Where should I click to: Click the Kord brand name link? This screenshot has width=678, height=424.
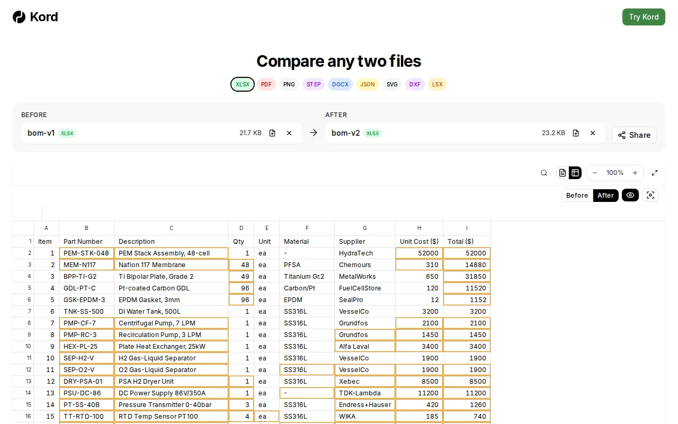click(x=44, y=17)
